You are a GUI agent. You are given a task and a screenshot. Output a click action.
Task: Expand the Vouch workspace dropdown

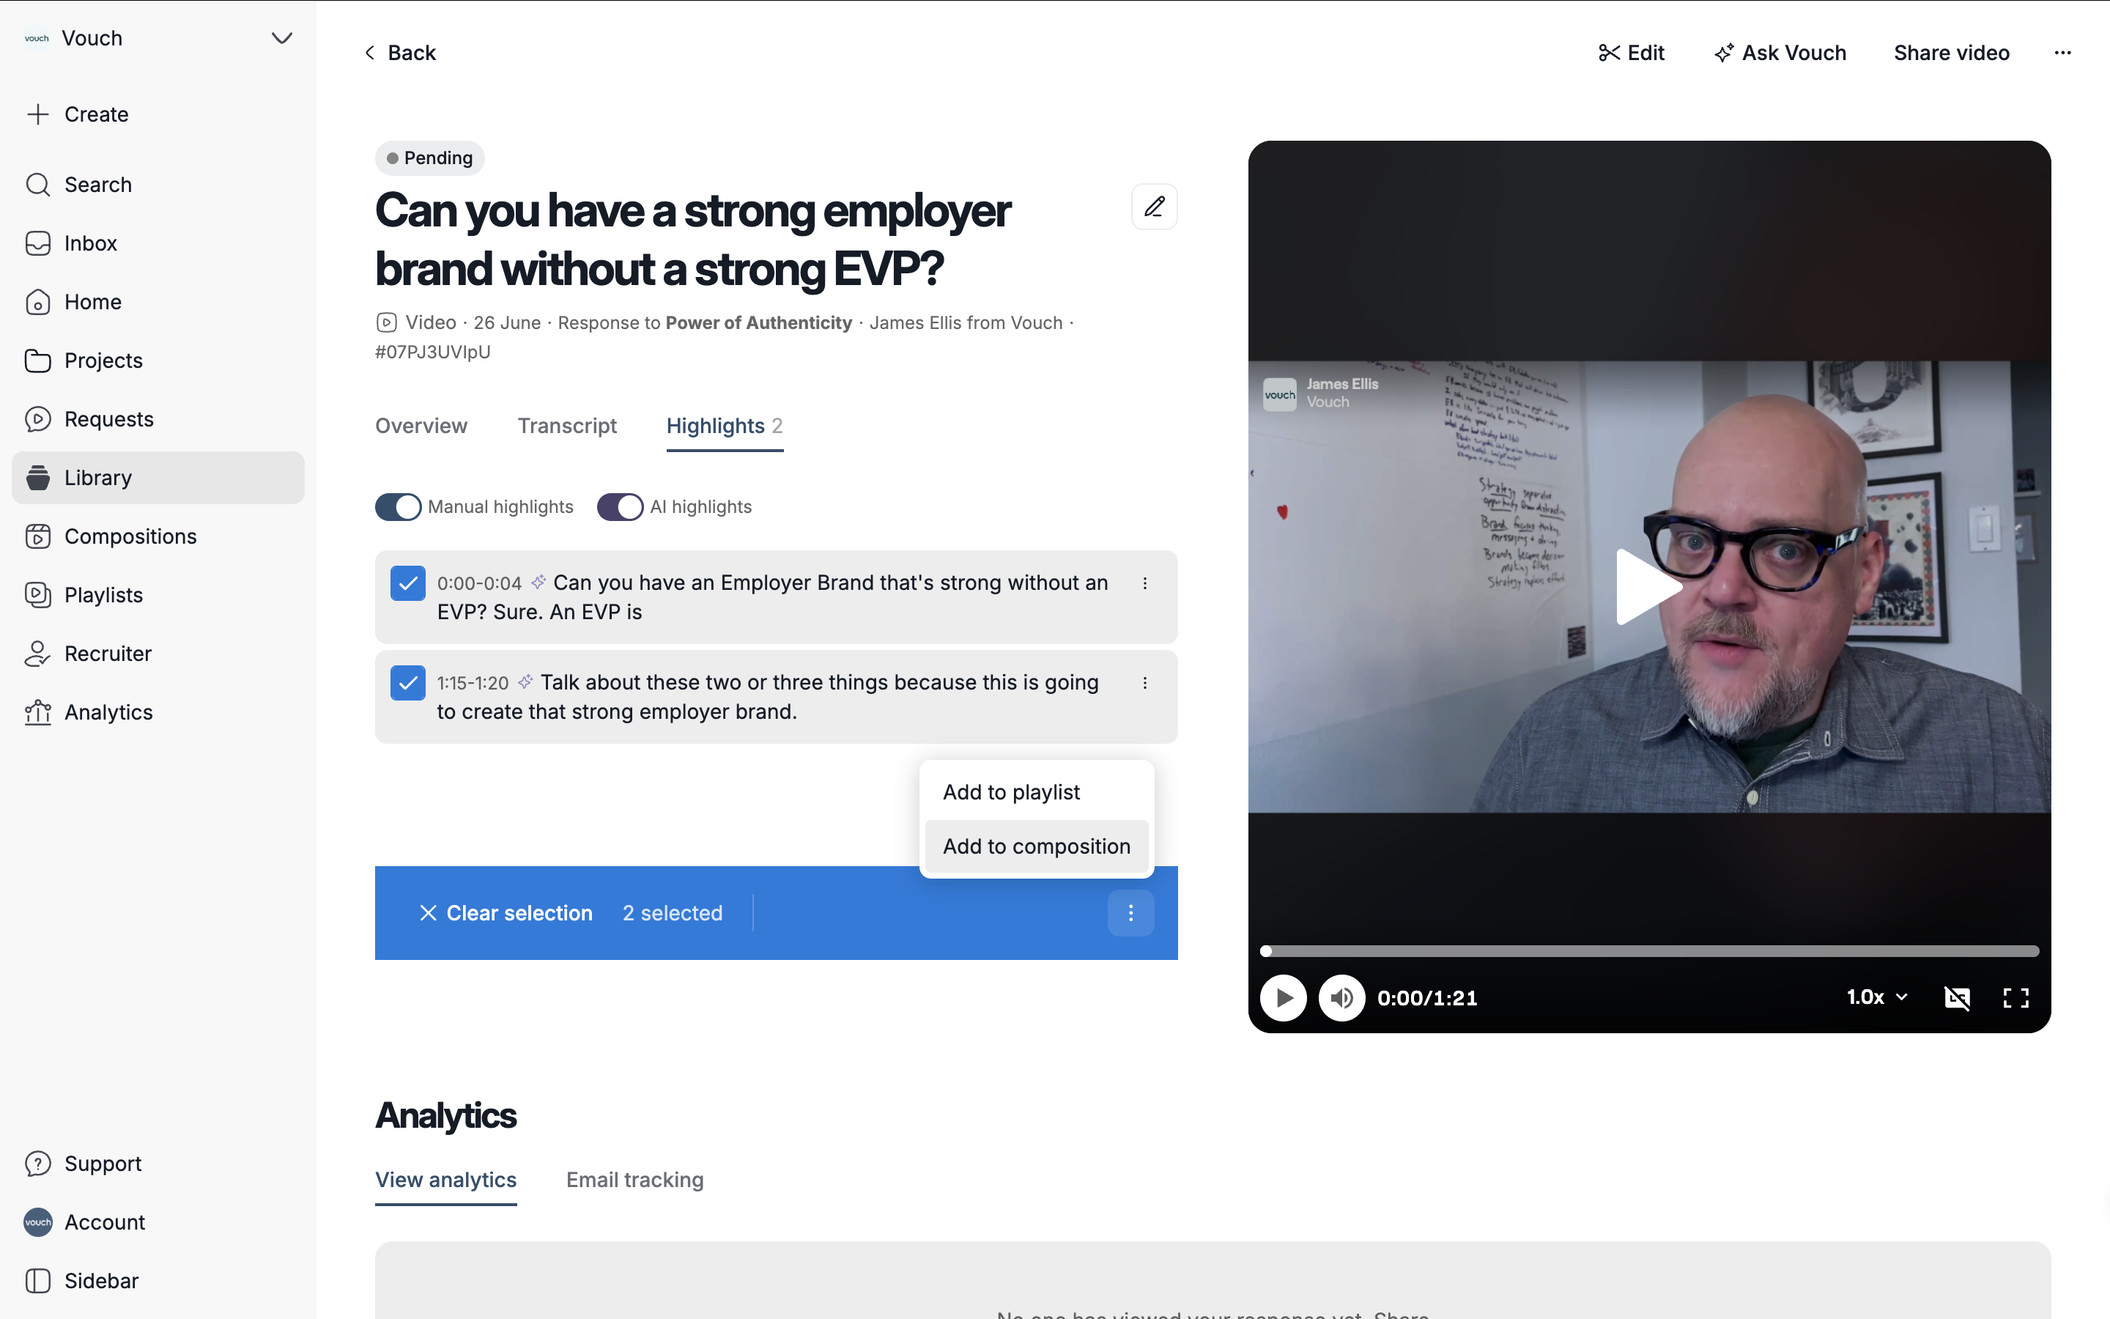point(281,38)
